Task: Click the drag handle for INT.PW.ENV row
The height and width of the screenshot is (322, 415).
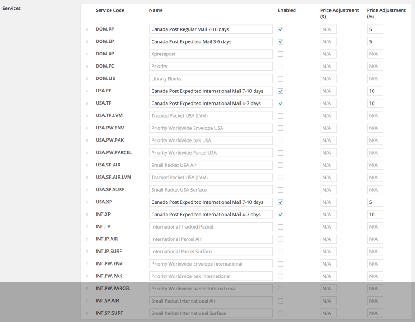Action: pos(87,264)
